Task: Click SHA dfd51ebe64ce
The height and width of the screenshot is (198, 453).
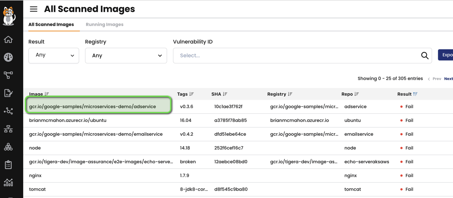Action: tap(230, 134)
